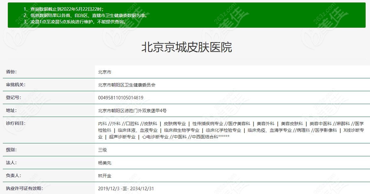
Task: Click the notice line about 凌晨系统维护
Action: pyautogui.click(x=75, y=22)
